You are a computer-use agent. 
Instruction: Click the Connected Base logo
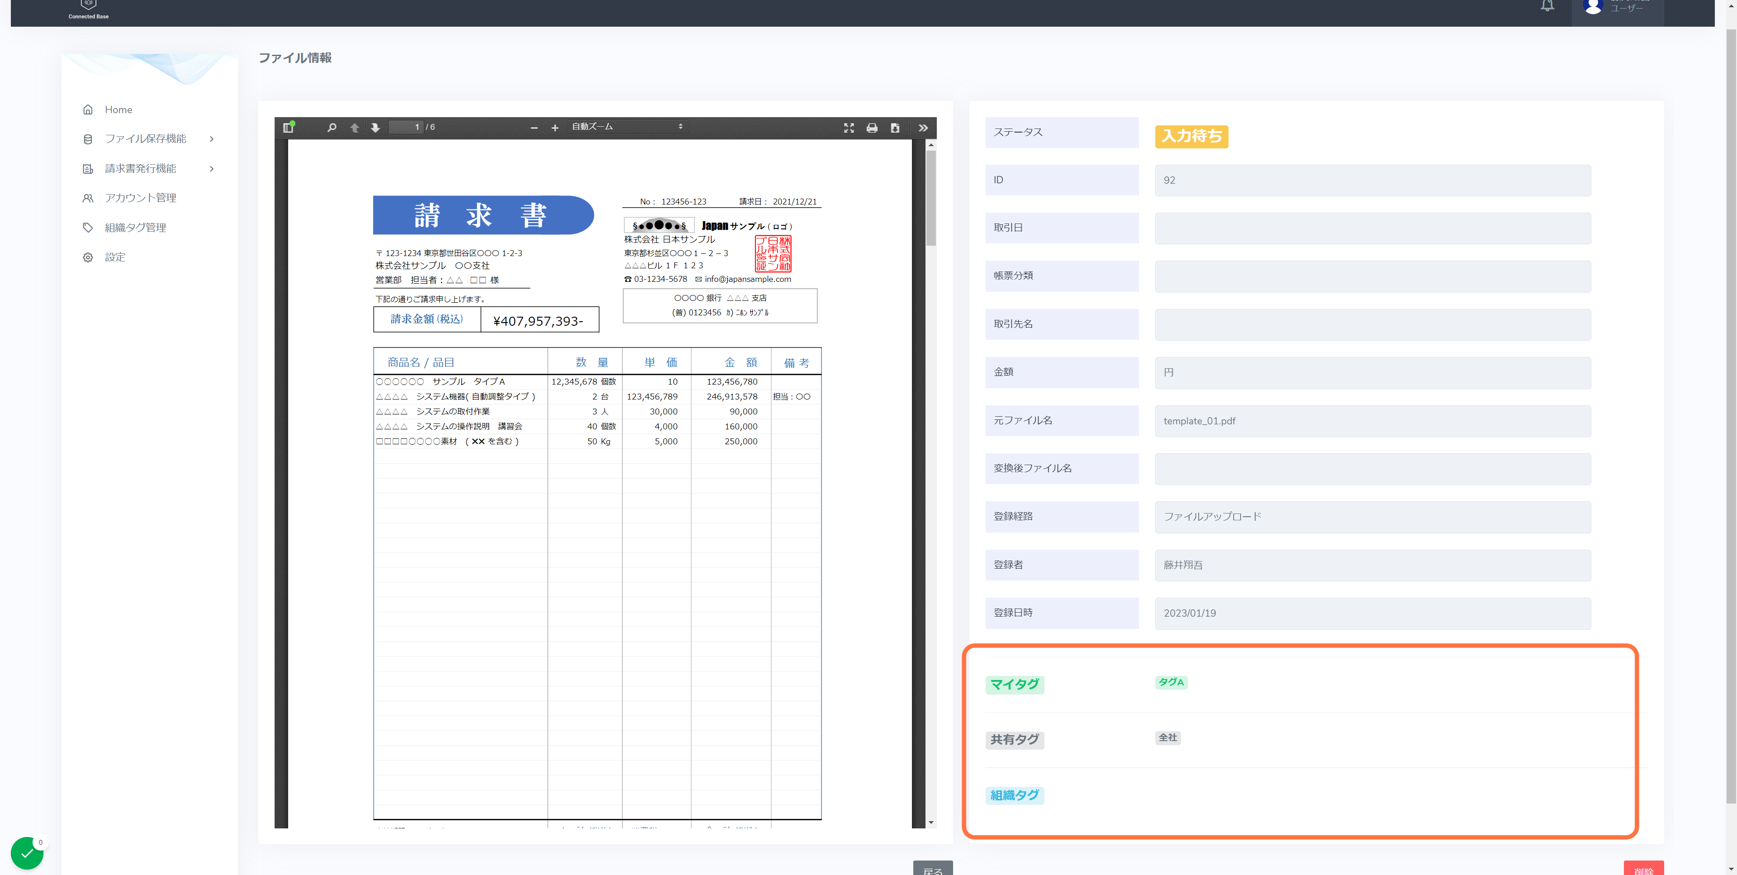click(x=88, y=9)
